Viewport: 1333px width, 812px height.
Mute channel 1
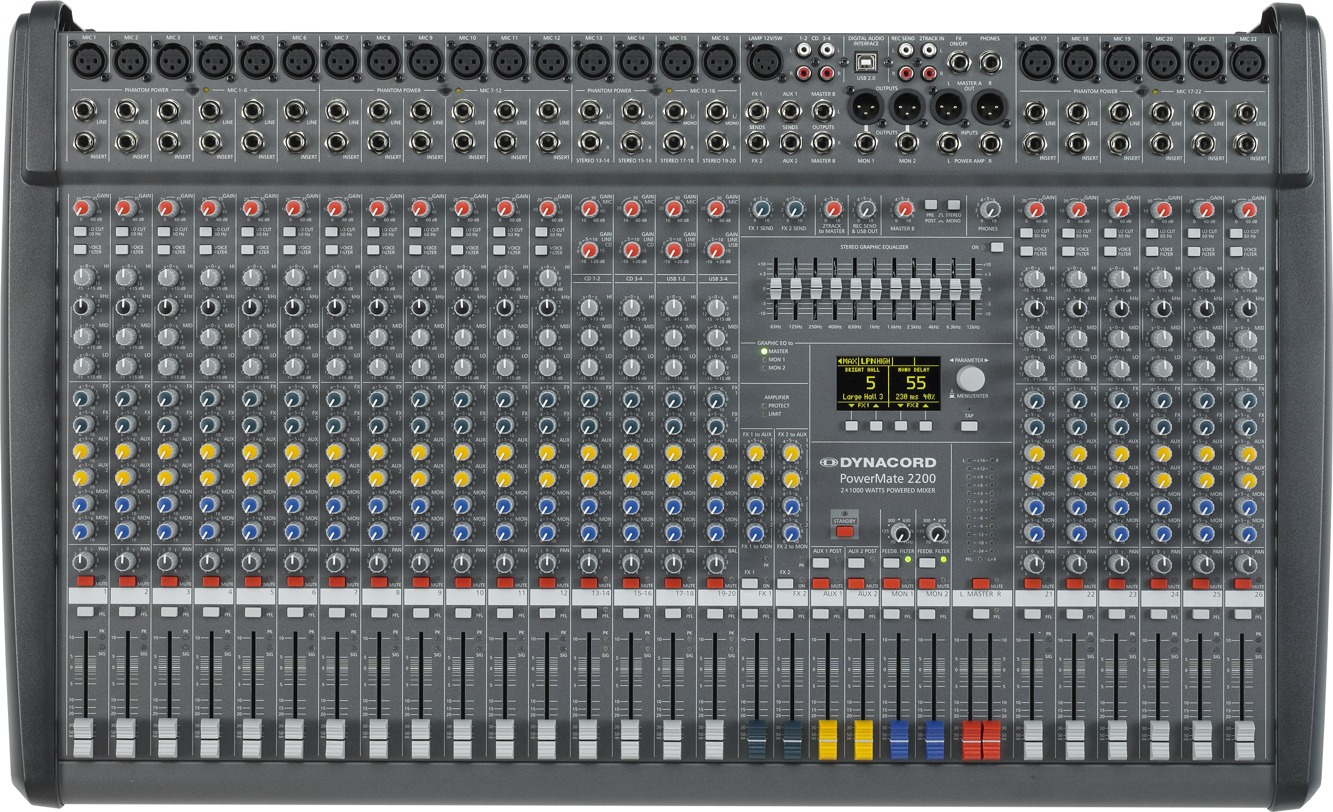point(85,582)
